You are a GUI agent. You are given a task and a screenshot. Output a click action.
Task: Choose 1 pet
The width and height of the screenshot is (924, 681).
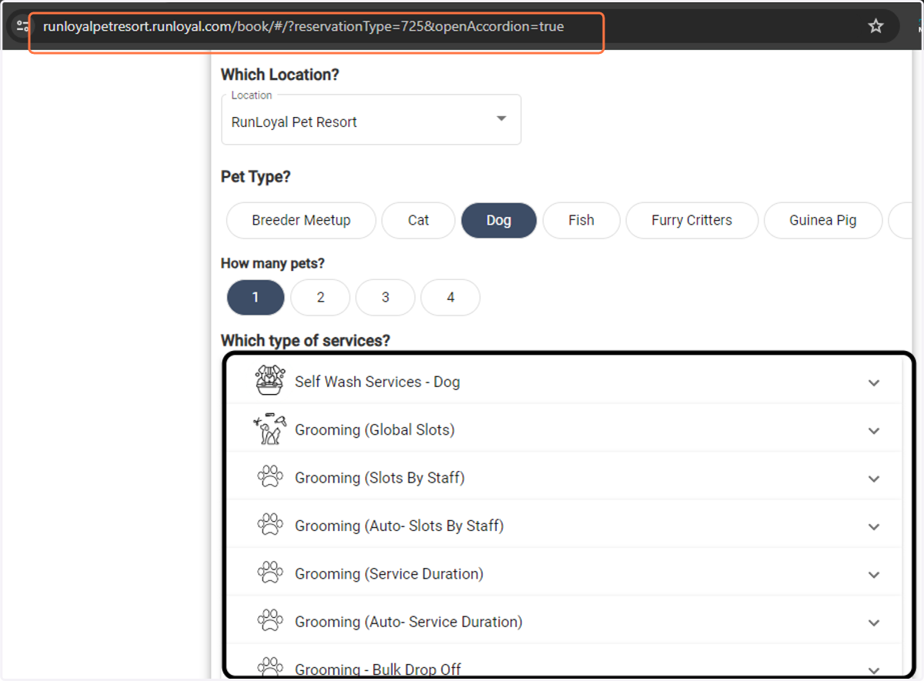point(256,297)
